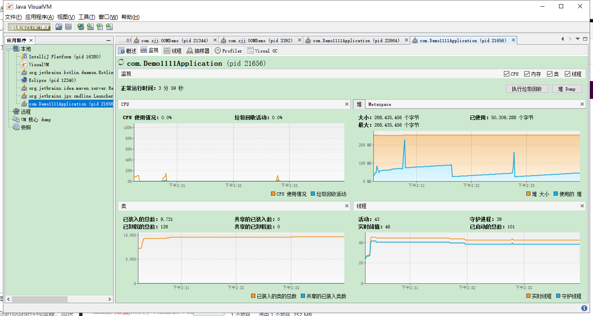Screen dimensions: 593x316
Task: Open the 应用程序(A) menu
Action: pyautogui.click(x=39, y=17)
